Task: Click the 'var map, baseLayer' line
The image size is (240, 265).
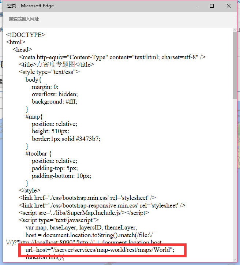Action: (81, 227)
